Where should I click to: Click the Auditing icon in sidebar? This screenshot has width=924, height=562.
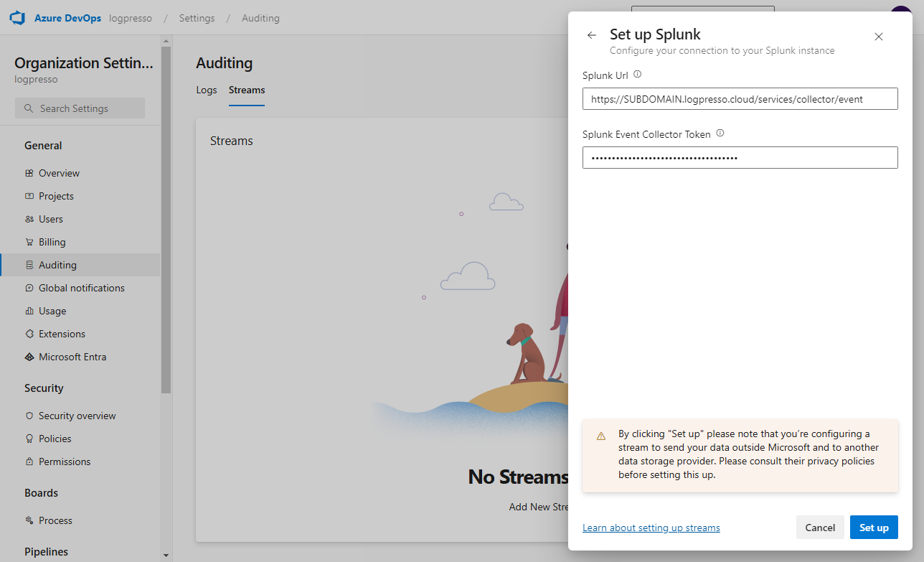[x=29, y=265]
